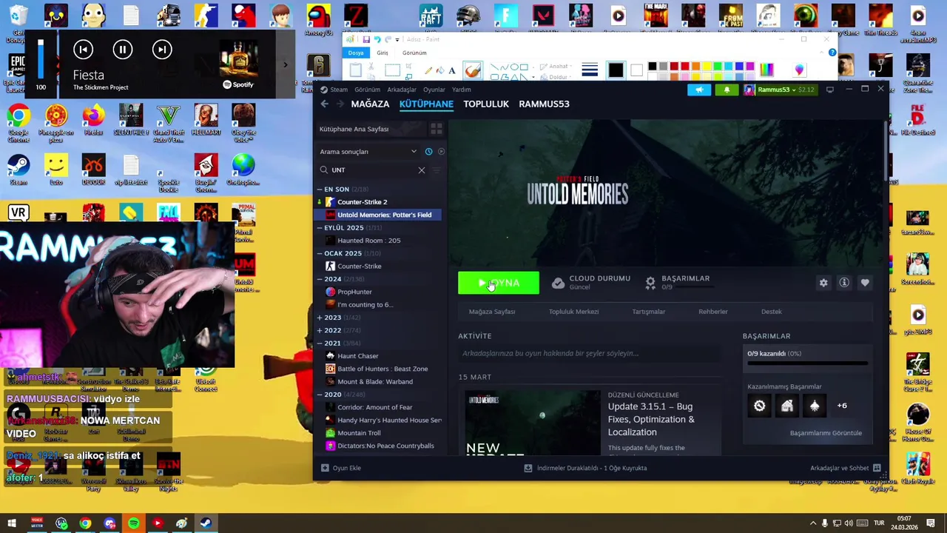947x533 pixels.
Task: Open the Steam announcements megaphone icon
Action: pyautogui.click(x=699, y=90)
